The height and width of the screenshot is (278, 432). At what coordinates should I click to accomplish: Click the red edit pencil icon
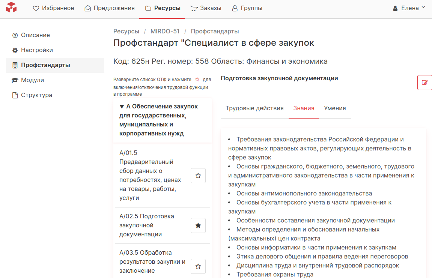coord(424,83)
